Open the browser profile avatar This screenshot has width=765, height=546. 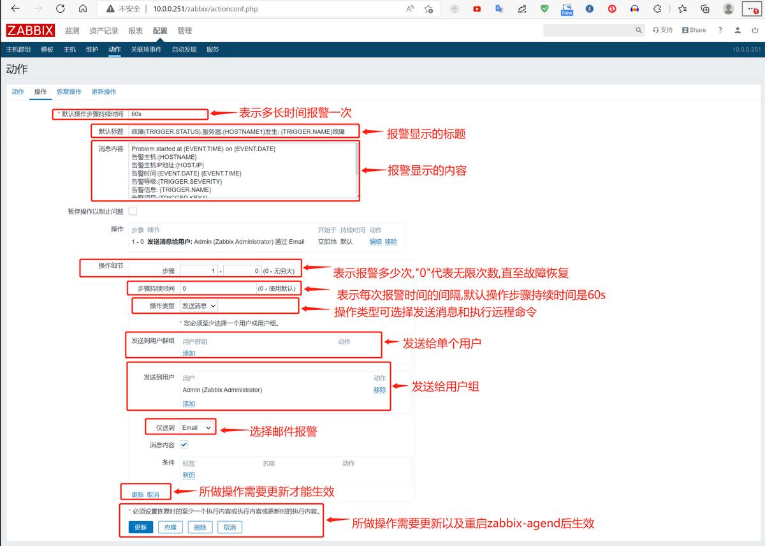click(x=728, y=9)
